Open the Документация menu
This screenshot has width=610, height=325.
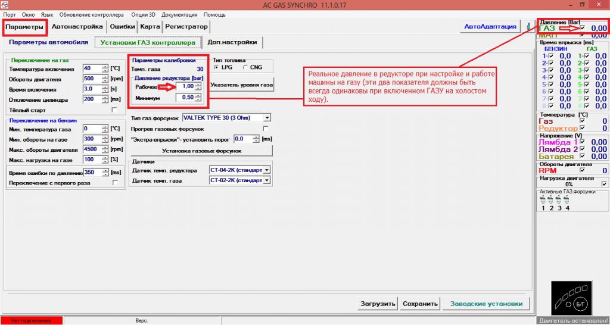pyautogui.click(x=179, y=15)
